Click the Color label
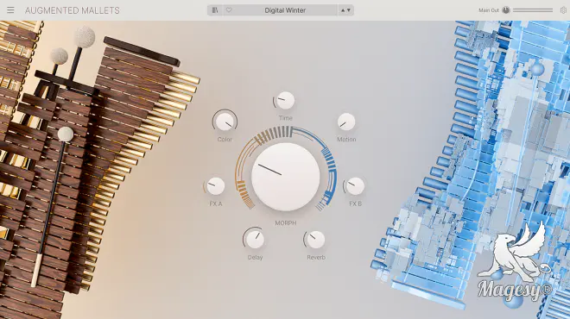570x319 pixels. [225, 140]
